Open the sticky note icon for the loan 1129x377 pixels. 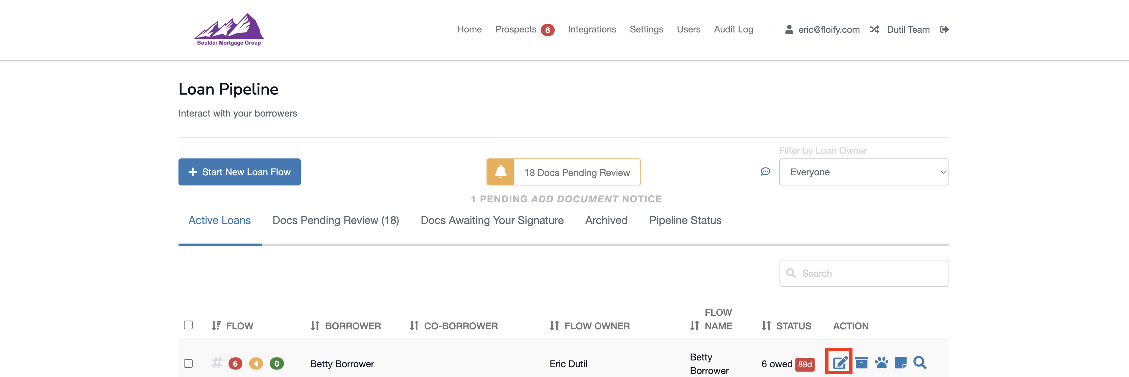pos(900,362)
